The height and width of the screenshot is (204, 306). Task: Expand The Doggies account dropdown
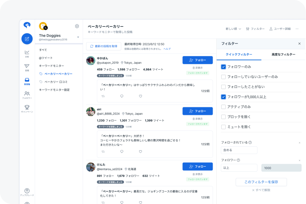[x=78, y=37]
